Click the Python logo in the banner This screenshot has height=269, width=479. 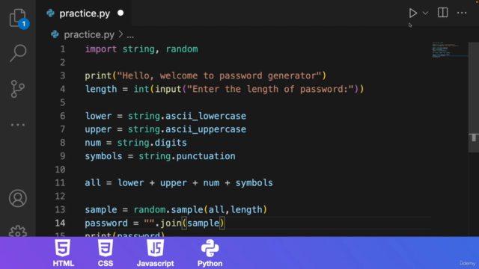click(x=210, y=248)
